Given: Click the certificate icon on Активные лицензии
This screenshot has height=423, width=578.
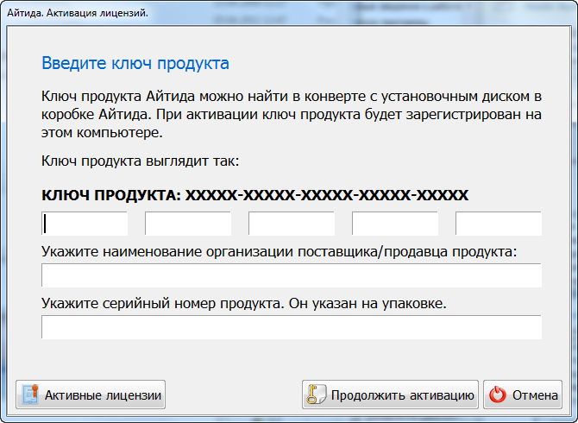Looking at the screenshot, I should coord(30,395).
